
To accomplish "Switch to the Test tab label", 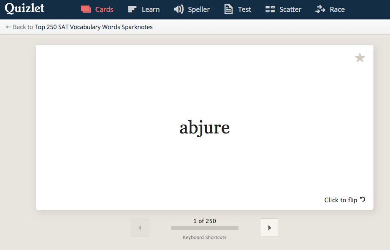I will (x=244, y=9).
